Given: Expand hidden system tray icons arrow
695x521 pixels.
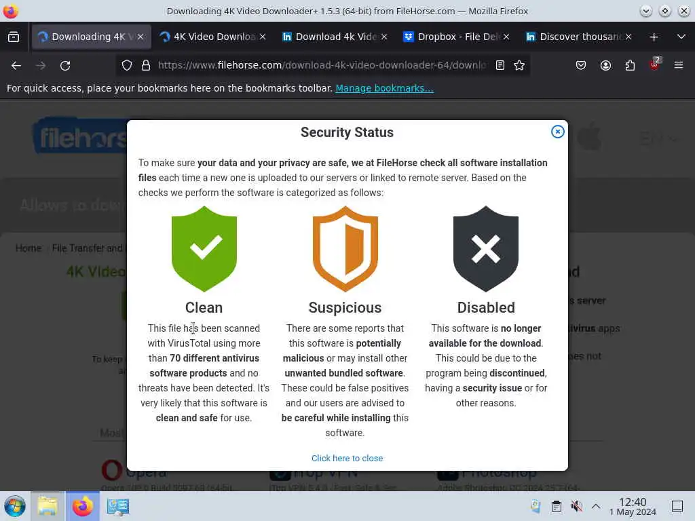Looking at the screenshot, I should [596, 506].
